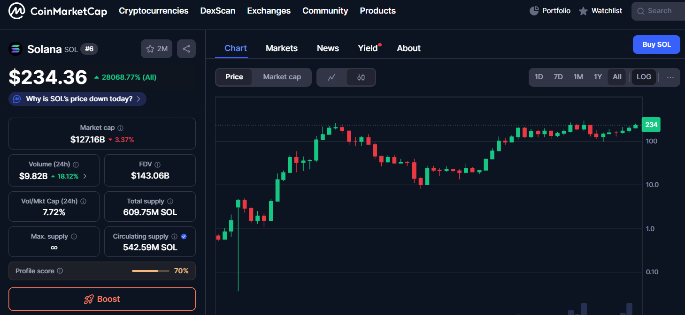This screenshot has width=685, height=315.
Task: Switch to the line chart icon
Action: 331,77
